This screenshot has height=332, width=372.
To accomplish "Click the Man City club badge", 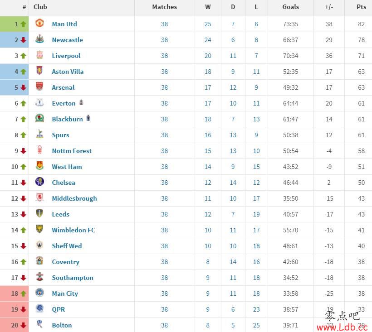I will 39,292.
